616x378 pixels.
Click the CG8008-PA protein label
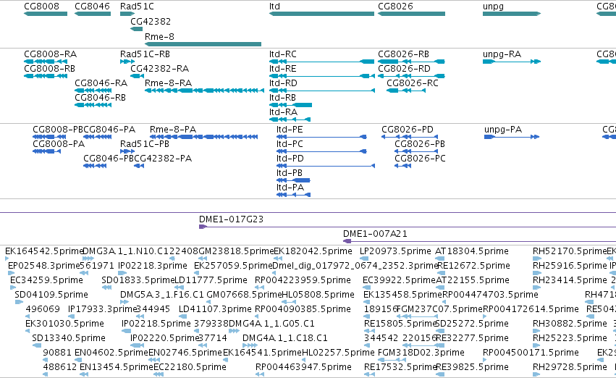[59, 144]
